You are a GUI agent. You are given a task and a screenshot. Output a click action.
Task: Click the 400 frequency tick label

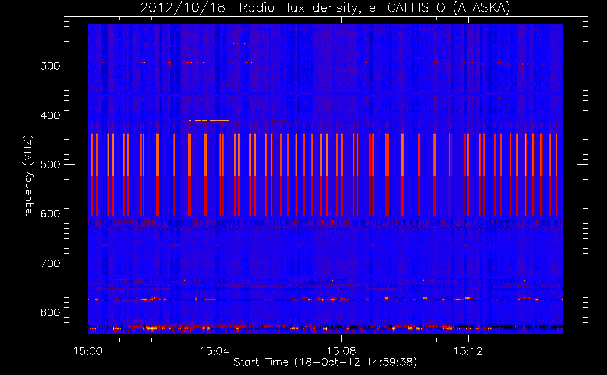(50, 115)
